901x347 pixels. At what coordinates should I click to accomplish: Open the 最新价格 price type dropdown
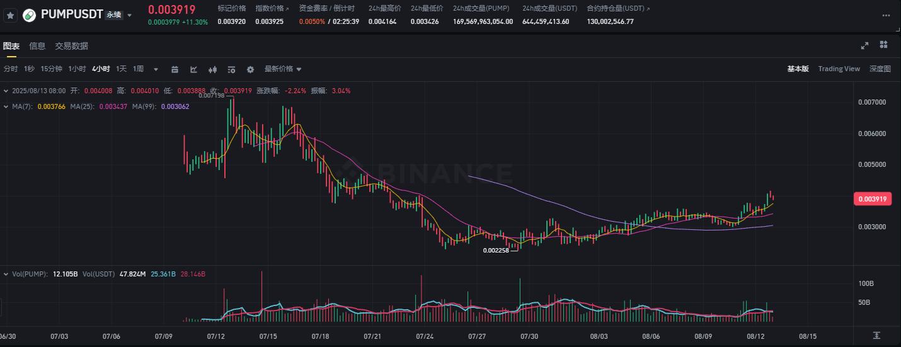click(283, 69)
